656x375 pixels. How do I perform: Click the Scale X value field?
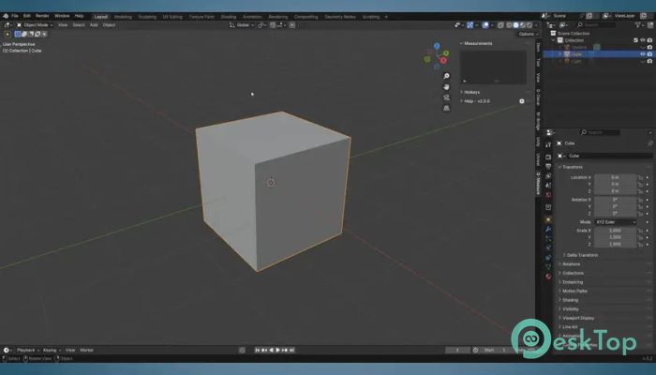615,231
